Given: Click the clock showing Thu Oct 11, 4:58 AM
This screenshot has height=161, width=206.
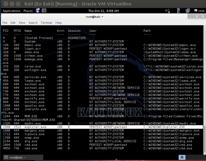Looking at the screenshot, I should tap(103, 11).
